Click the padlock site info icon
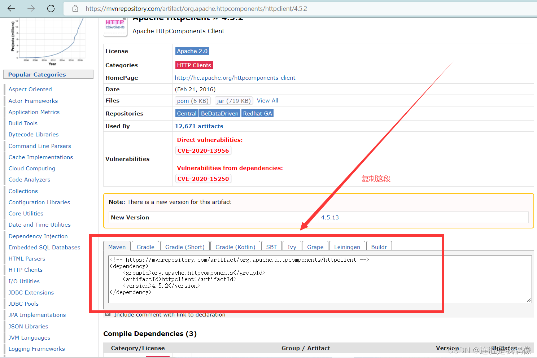Image resolution: width=537 pixels, height=358 pixels. tap(75, 8)
